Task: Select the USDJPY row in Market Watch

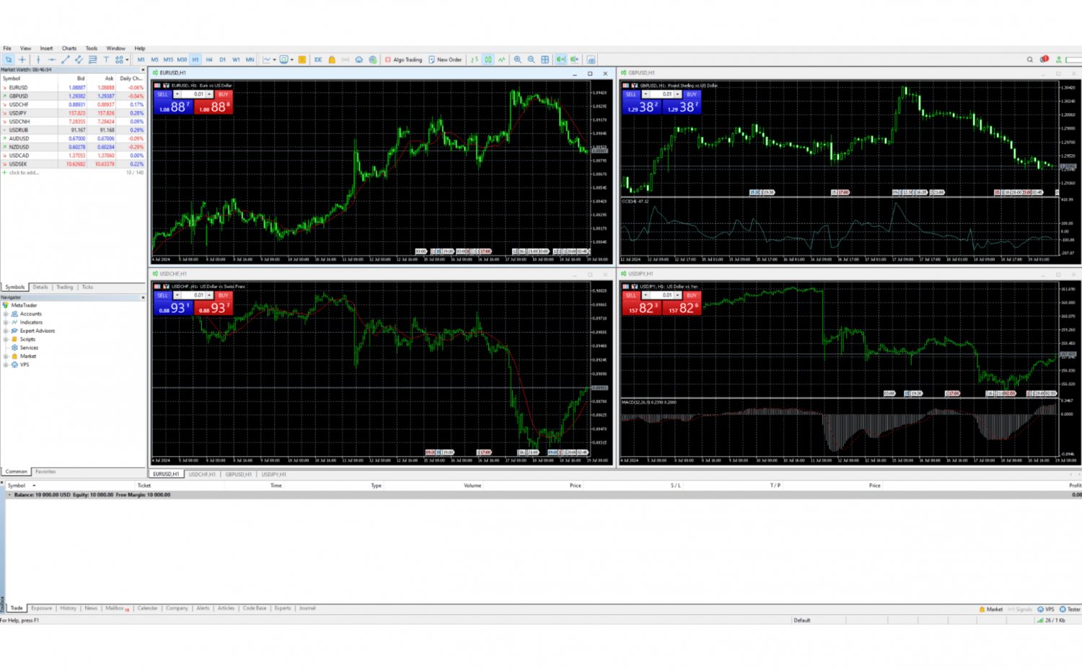Action: pos(18,113)
